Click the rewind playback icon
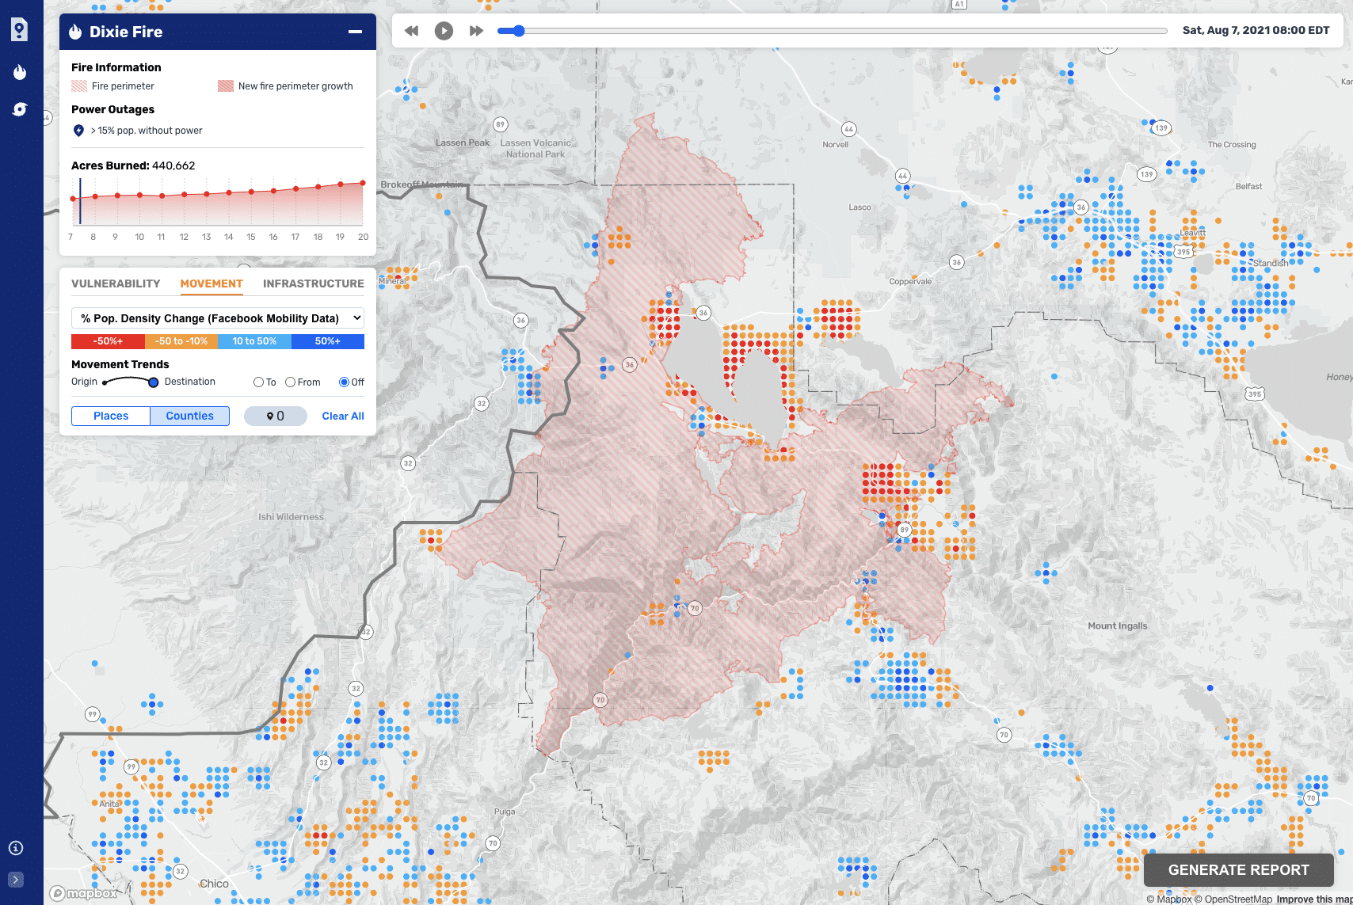The height and width of the screenshot is (905, 1353). coord(411,30)
